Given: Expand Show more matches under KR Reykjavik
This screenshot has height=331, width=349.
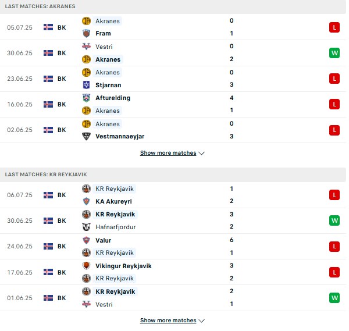Looking at the screenshot, I should (168, 321).
